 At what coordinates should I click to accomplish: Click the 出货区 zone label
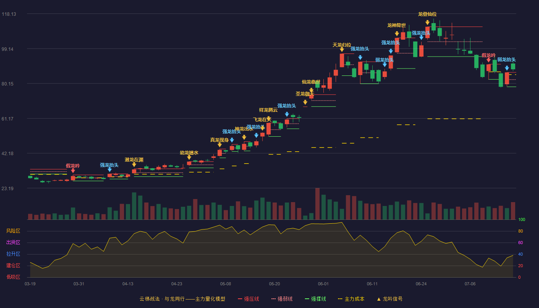tap(13, 243)
